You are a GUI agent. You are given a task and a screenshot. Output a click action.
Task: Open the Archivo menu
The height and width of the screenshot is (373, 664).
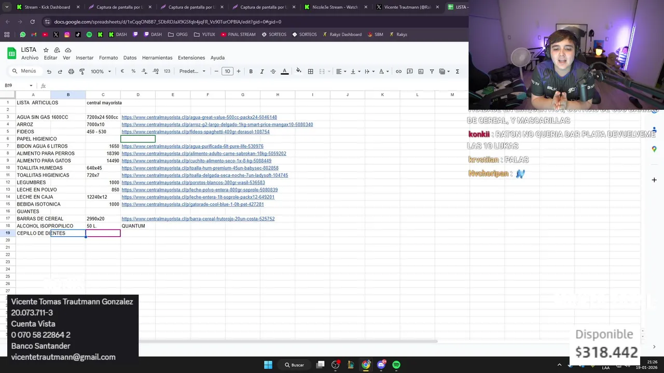(30, 58)
